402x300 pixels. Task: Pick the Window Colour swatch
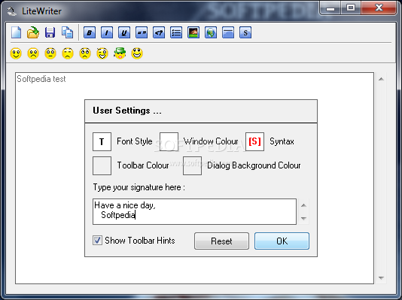click(x=169, y=141)
